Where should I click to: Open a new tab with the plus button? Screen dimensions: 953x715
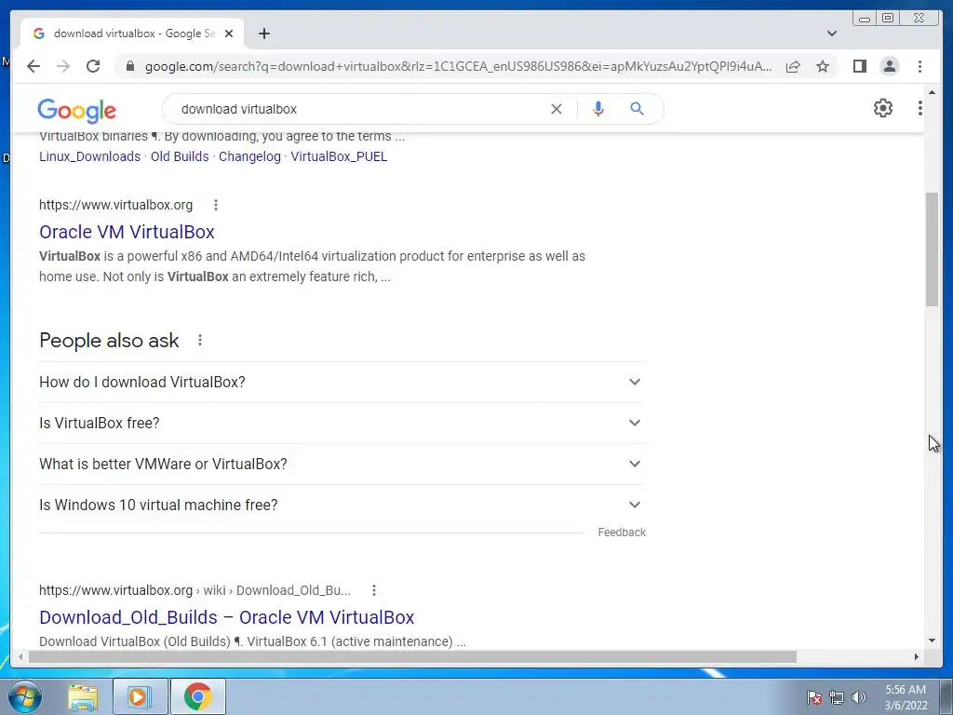pyautogui.click(x=263, y=34)
